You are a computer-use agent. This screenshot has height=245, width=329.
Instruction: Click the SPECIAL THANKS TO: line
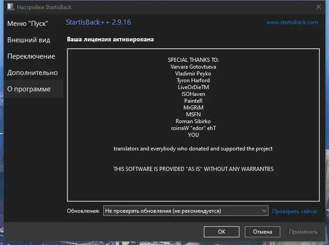[x=193, y=60]
